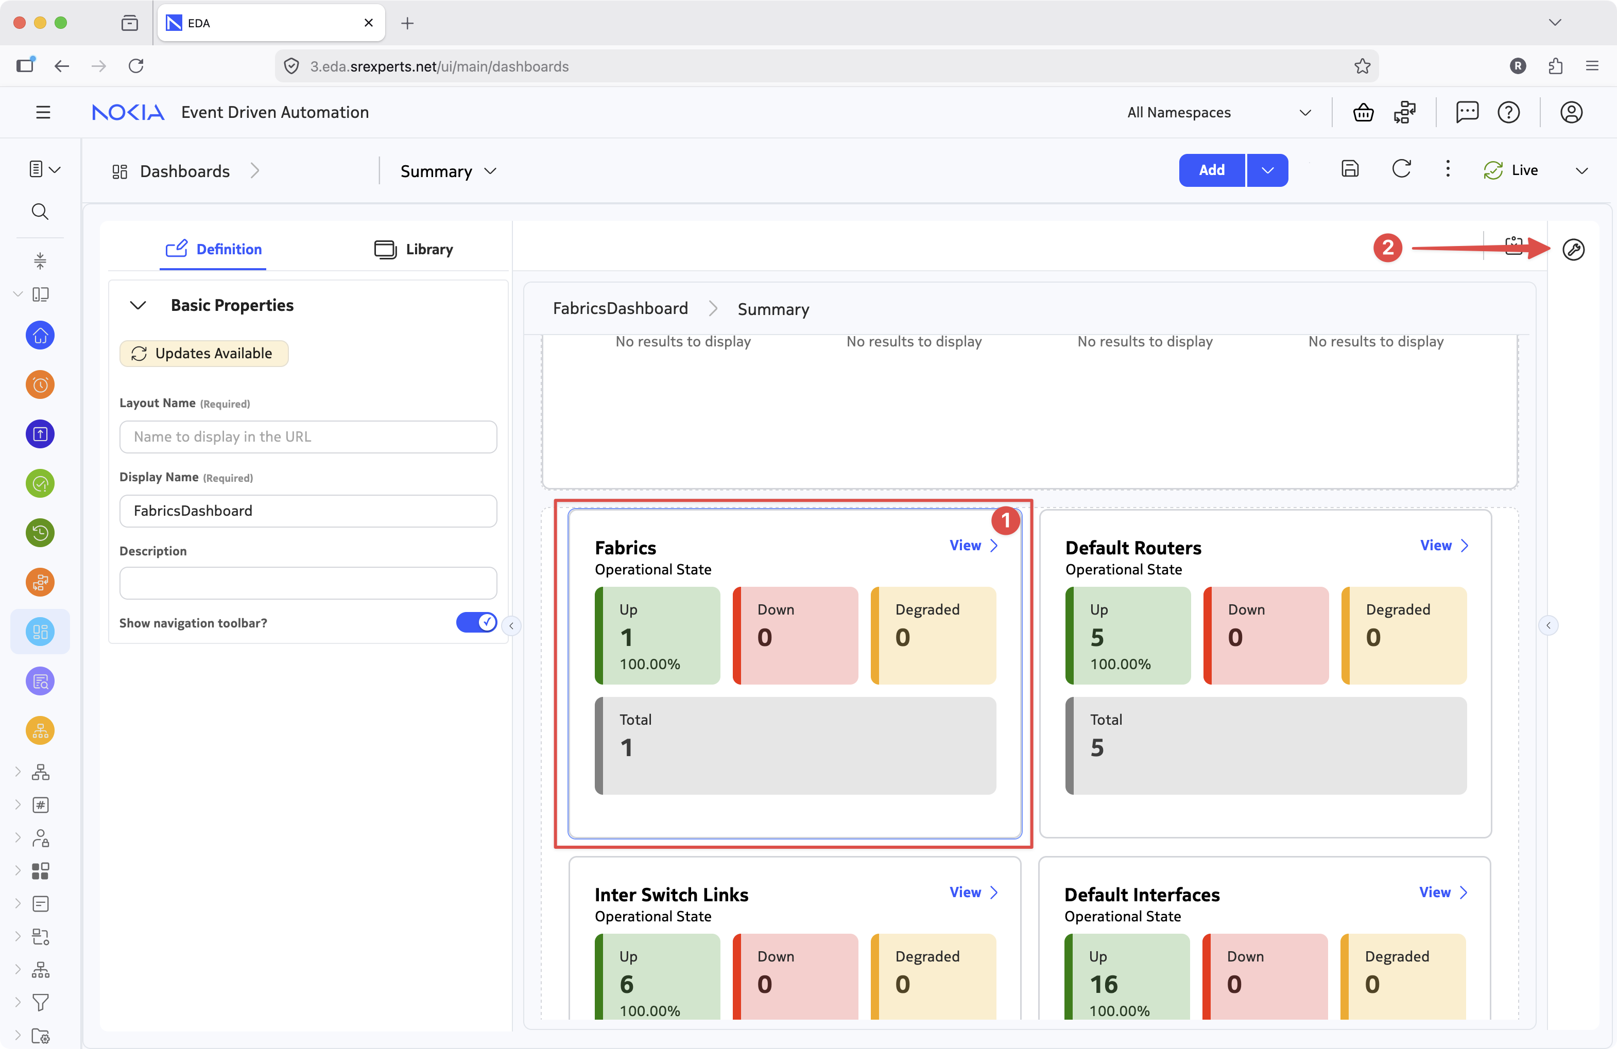Open the dark green history sidebar icon

coord(40,533)
